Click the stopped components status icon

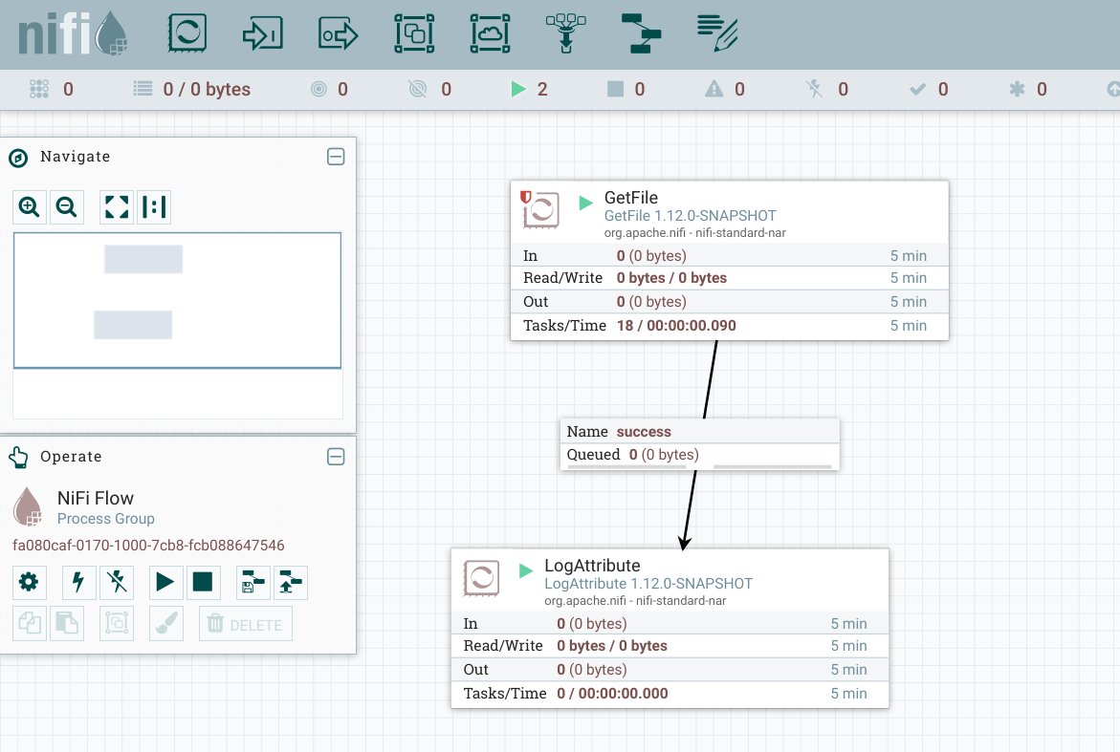[x=615, y=89]
